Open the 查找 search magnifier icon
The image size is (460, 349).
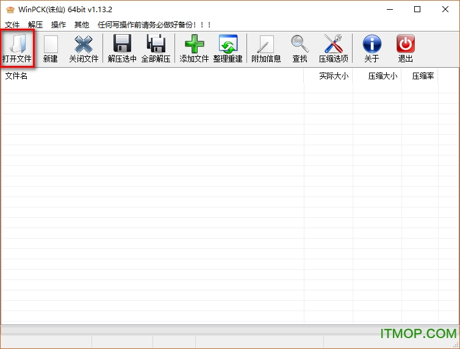tap(300, 45)
